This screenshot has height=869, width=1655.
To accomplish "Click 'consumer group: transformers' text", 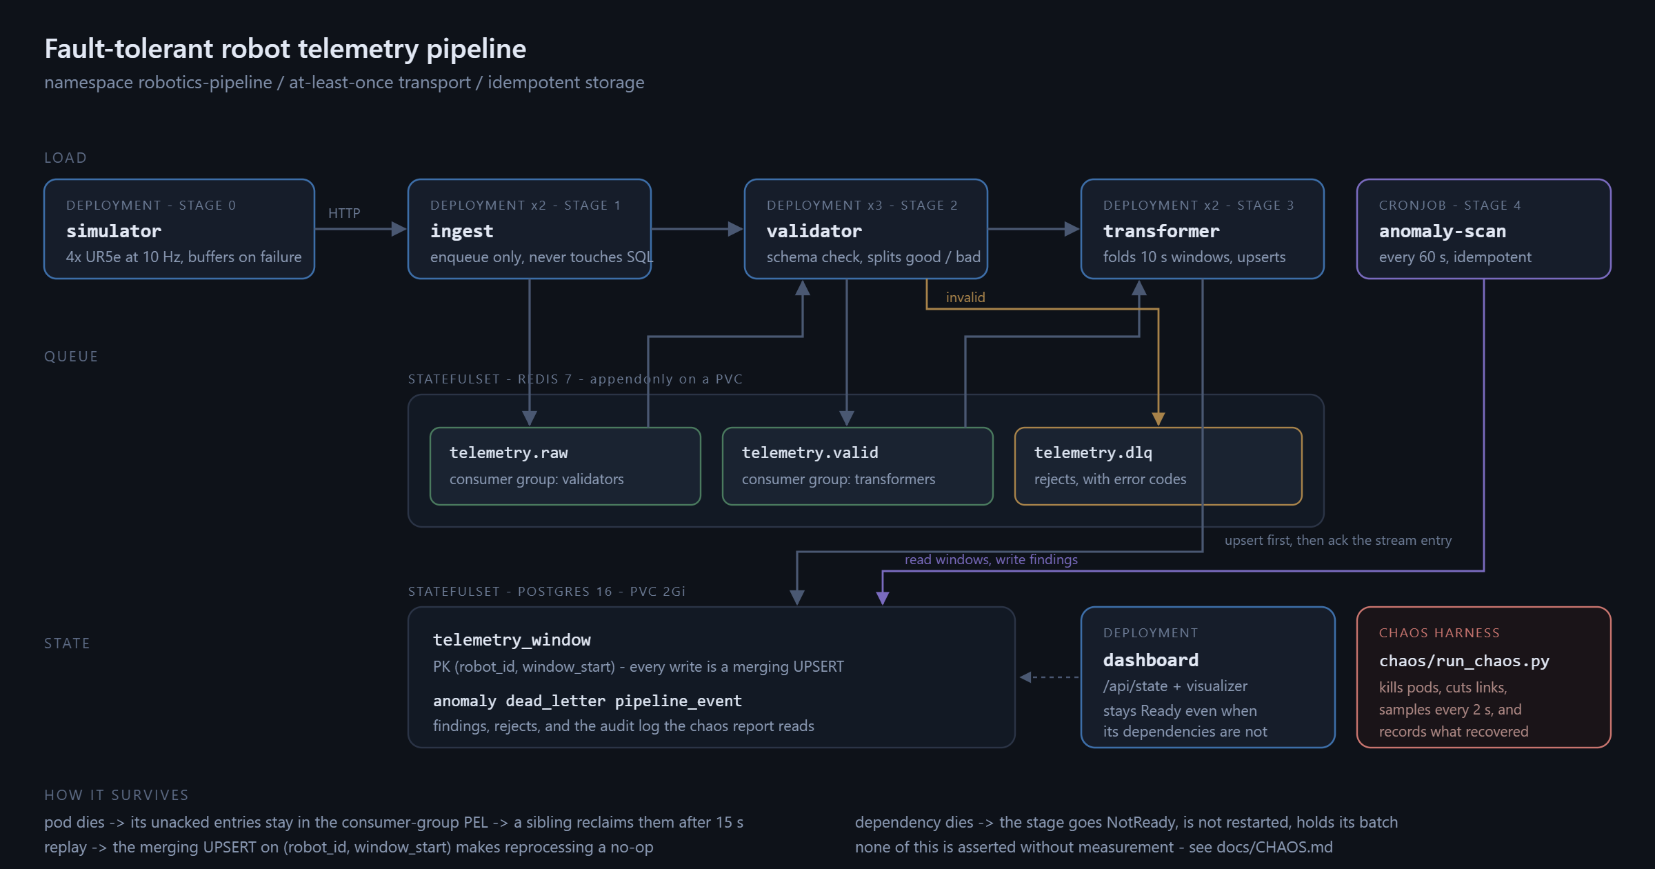I will click(x=839, y=479).
